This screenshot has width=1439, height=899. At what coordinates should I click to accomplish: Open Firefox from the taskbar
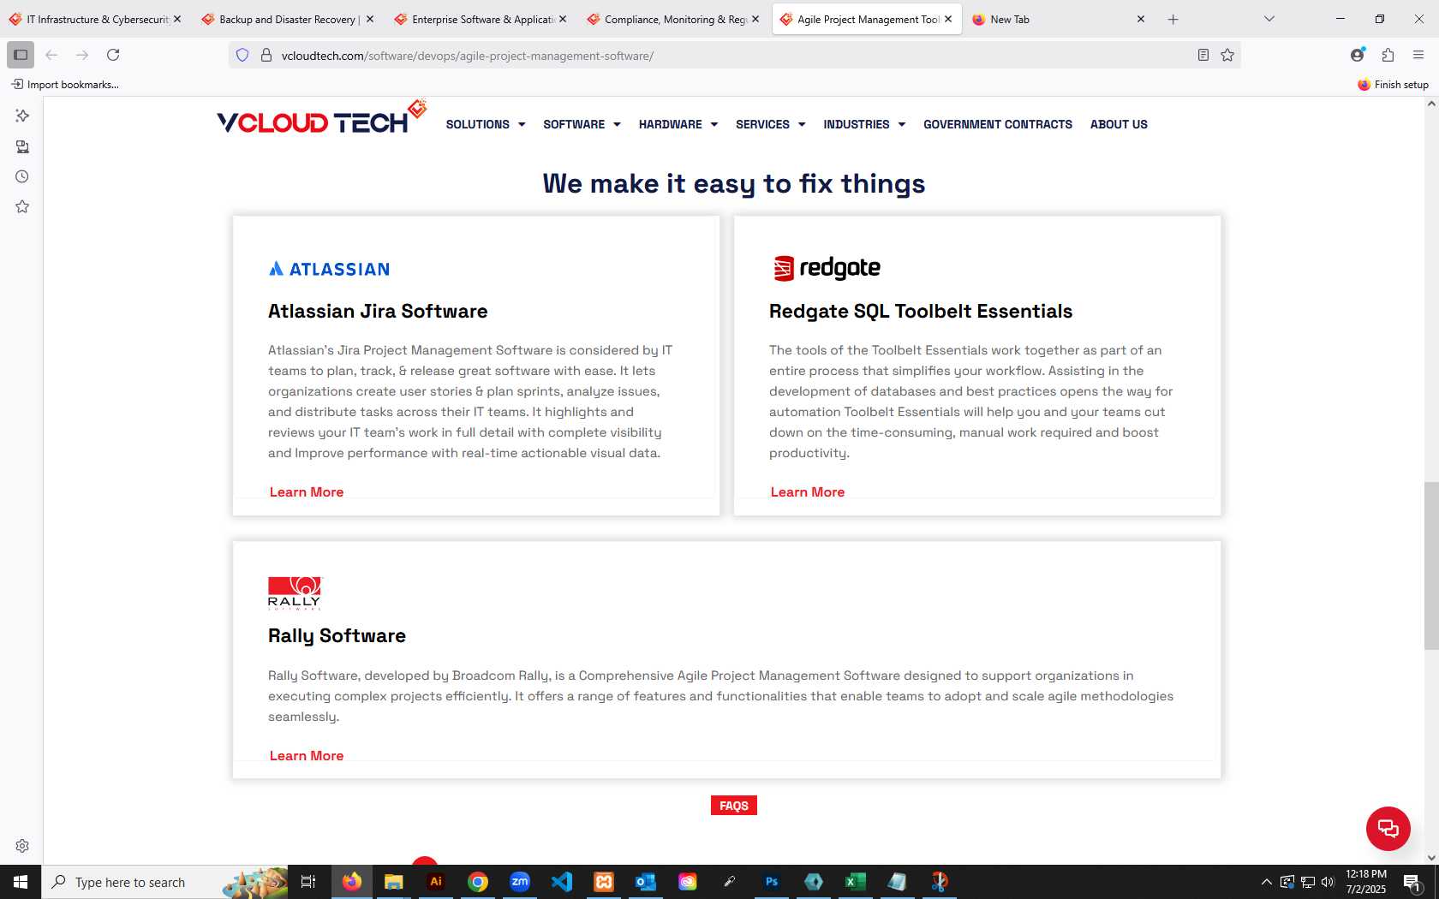352,882
